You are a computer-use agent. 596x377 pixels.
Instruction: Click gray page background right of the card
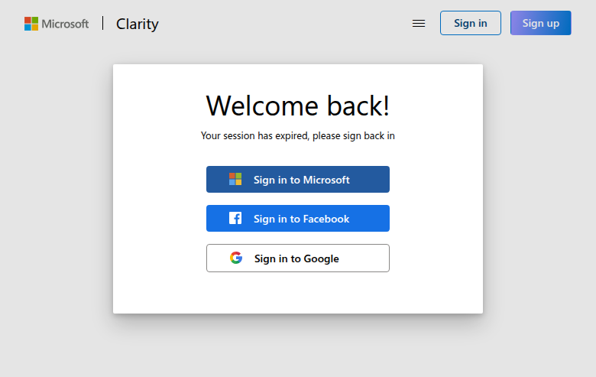coord(539,191)
